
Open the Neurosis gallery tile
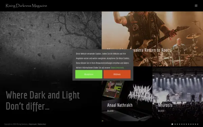[x=178, y=94]
